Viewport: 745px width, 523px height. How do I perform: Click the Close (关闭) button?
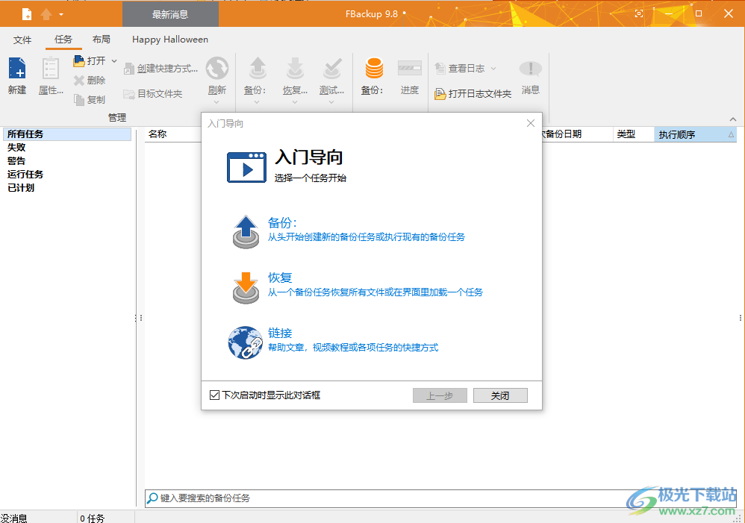pos(500,395)
